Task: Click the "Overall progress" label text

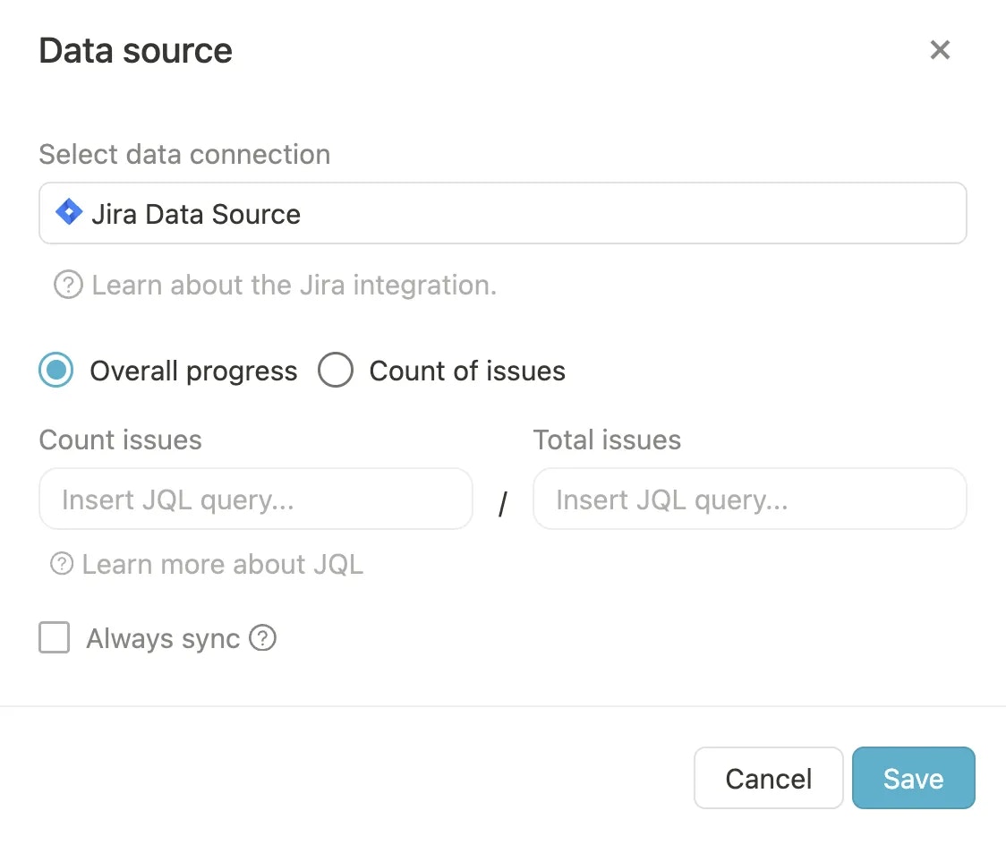Action: [x=193, y=371]
